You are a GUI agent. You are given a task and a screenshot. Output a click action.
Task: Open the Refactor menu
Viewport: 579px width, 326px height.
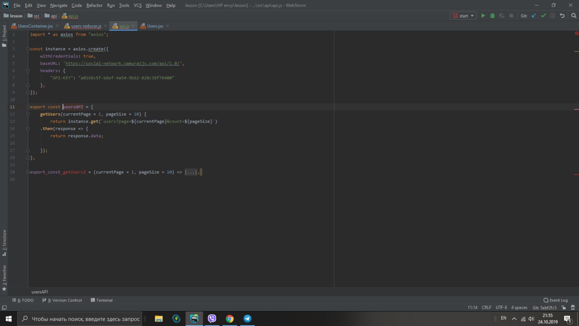click(94, 5)
